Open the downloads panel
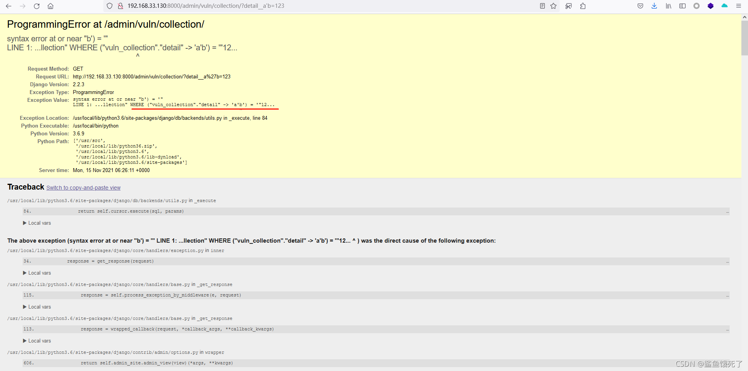This screenshot has height=371, width=748. [x=654, y=6]
